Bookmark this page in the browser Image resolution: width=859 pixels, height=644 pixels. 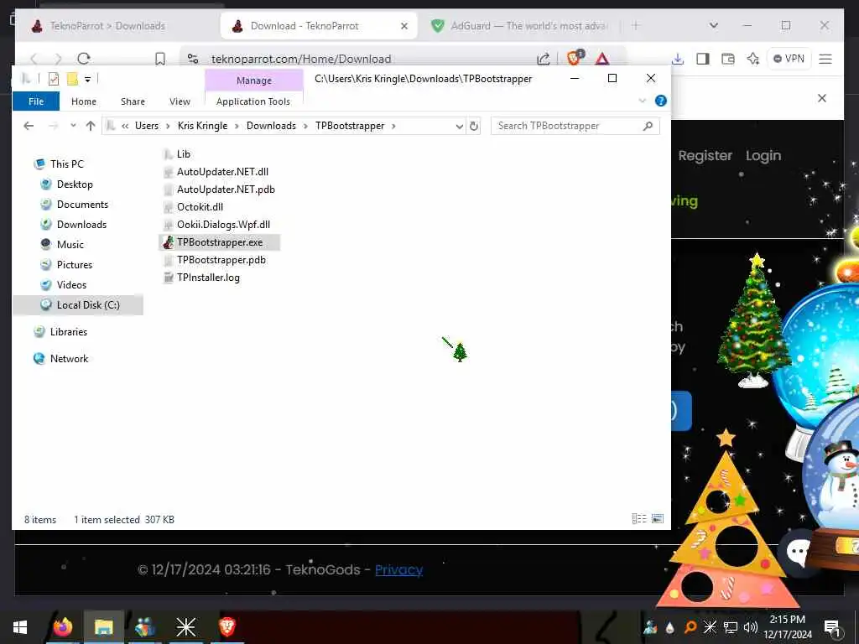click(x=160, y=59)
